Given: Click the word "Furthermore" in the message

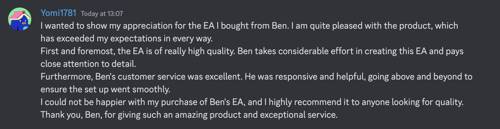Looking at the screenshot, I should coord(66,77).
